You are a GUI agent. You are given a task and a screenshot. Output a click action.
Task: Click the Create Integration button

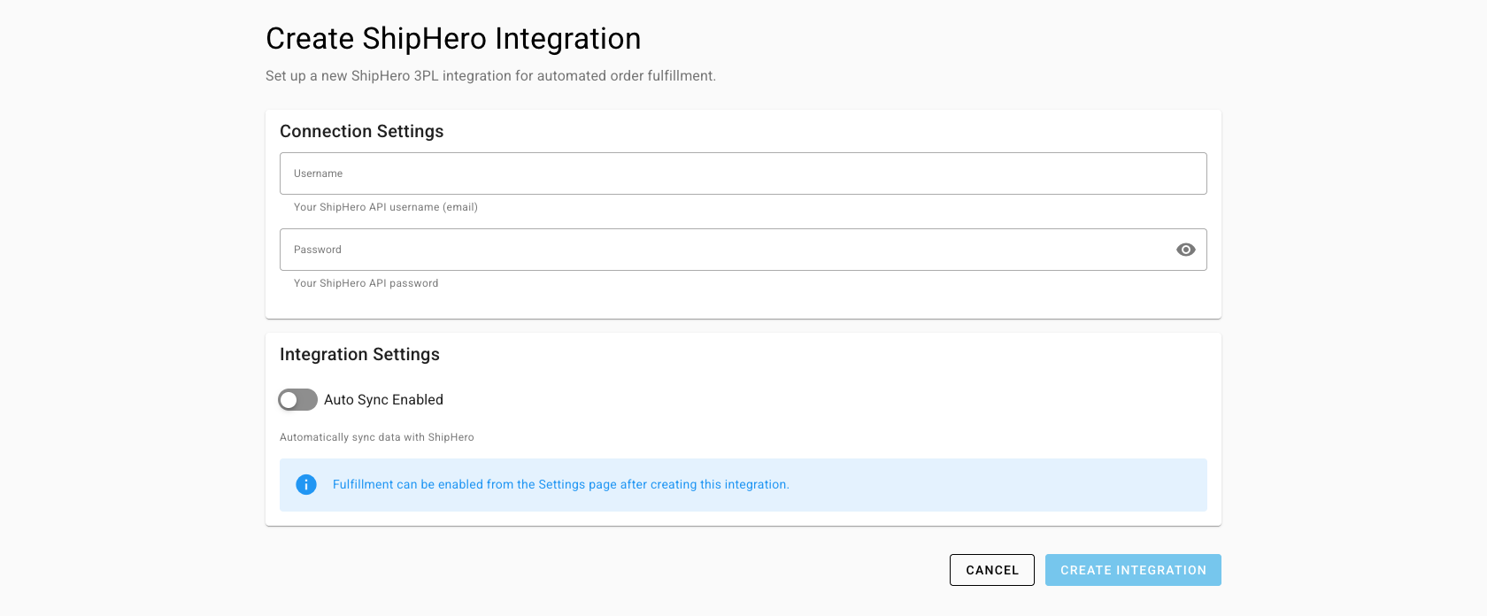pyautogui.click(x=1133, y=570)
